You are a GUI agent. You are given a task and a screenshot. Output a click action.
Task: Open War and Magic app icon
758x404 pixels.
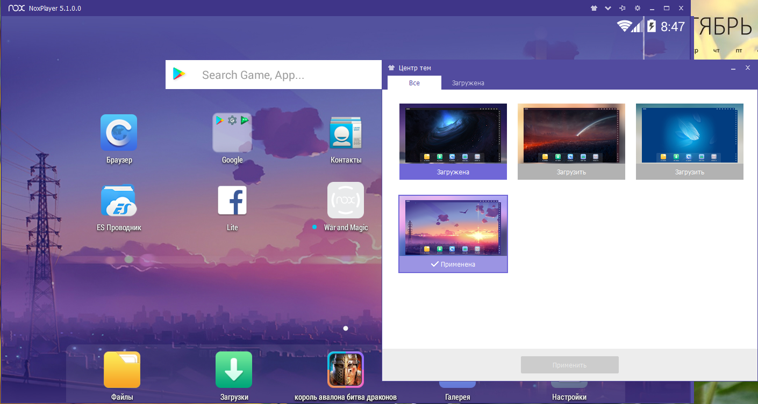(345, 201)
